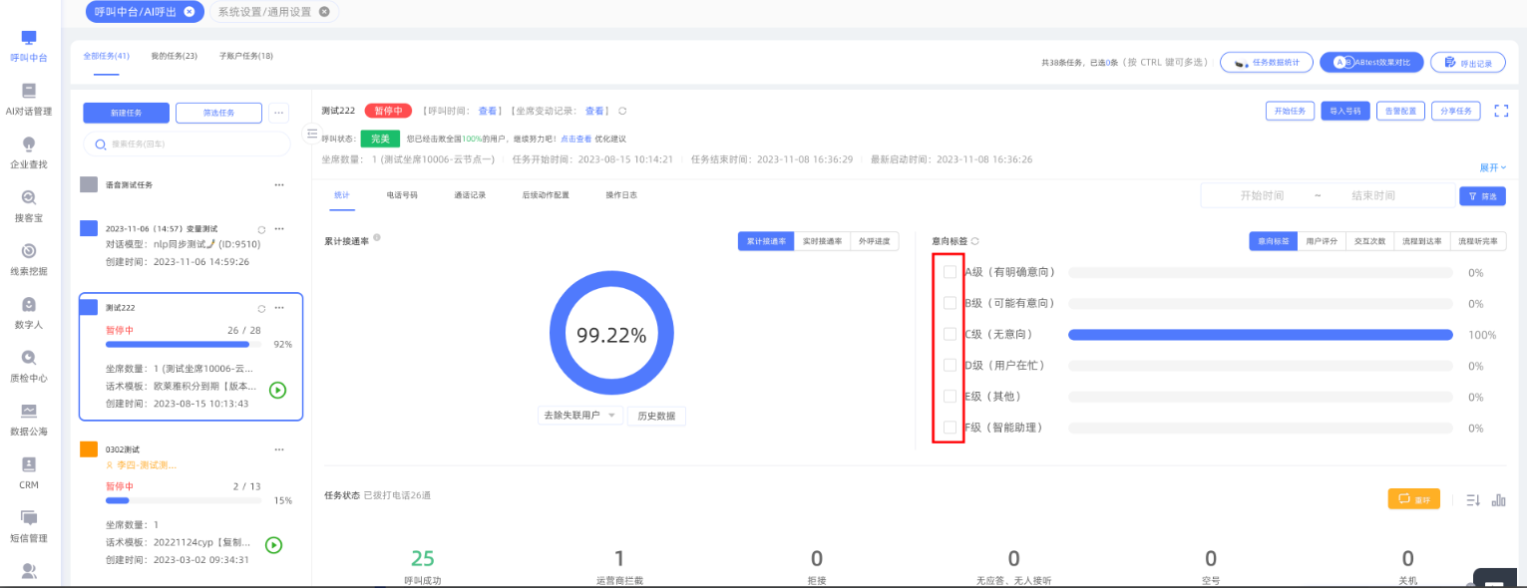Go to 质检中心 in the sidebar
The height and width of the screenshot is (588, 1527).
tap(29, 367)
